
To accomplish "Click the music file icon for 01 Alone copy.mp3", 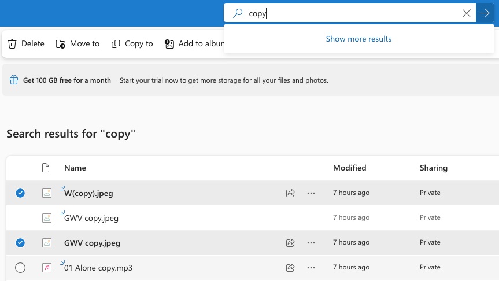I will [47, 268].
